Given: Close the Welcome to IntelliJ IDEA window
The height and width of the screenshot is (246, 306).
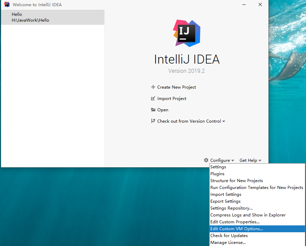Looking at the screenshot, I should click(260, 4).
